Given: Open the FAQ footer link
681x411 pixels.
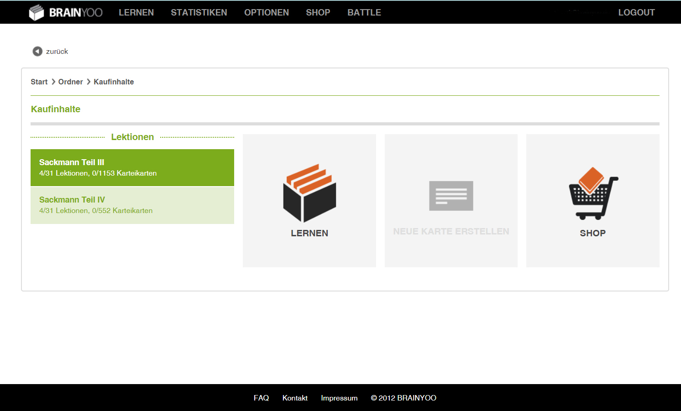Looking at the screenshot, I should pyautogui.click(x=261, y=398).
